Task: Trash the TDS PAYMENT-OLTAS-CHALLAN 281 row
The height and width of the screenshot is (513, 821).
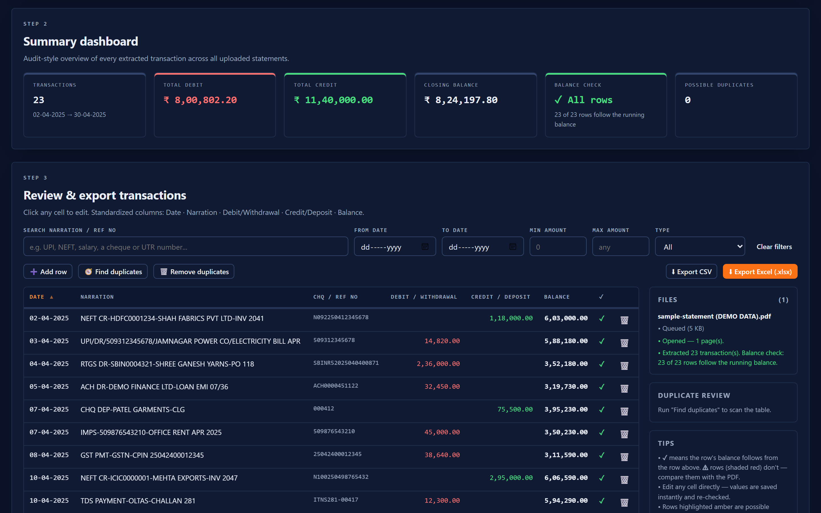Action: 624,502
